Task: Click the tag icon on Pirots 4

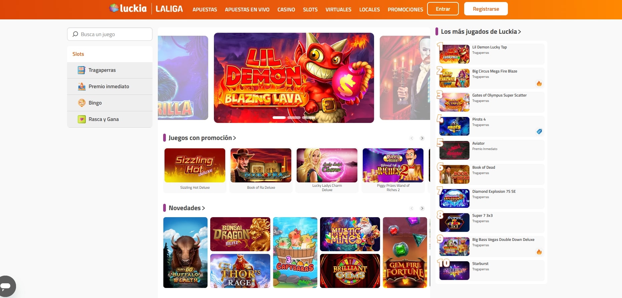Action: pos(539,132)
